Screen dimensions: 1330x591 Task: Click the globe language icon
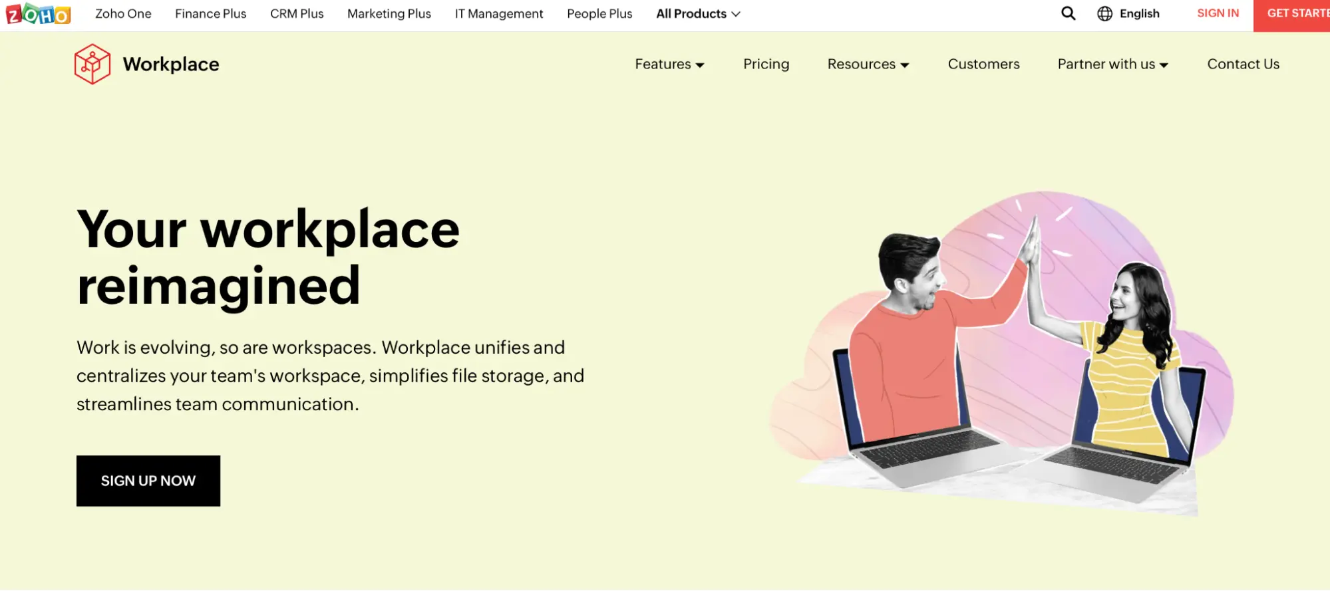click(x=1104, y=14)
